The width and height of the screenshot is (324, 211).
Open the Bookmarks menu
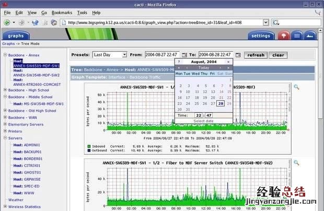pyautogui.click(x=62, y=12)
